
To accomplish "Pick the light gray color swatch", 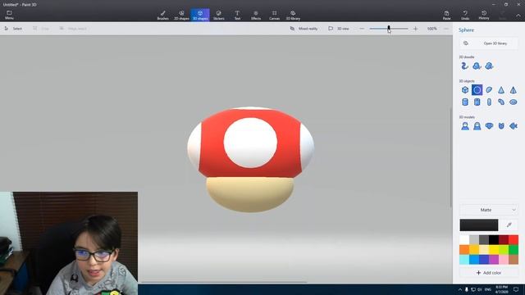I will pyautogui.click(x=474, y=240).
